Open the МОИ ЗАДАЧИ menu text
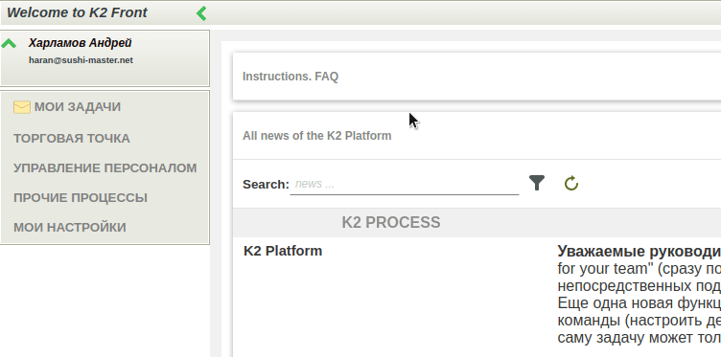 click(78, 107)
